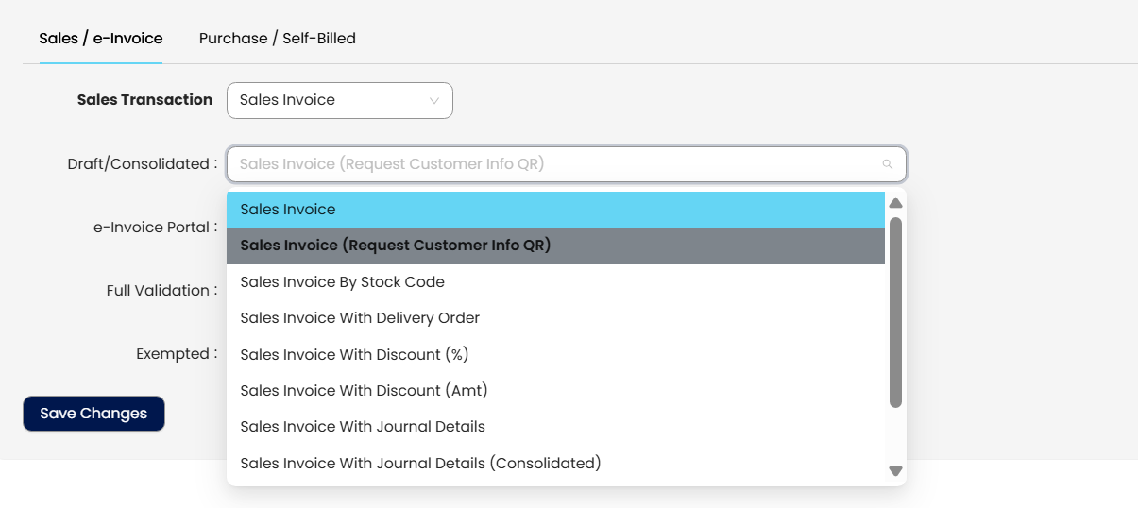Choose Sales Invoice With Journal Details (Consolidated)

pyautogui.click(x=555, y=464)
